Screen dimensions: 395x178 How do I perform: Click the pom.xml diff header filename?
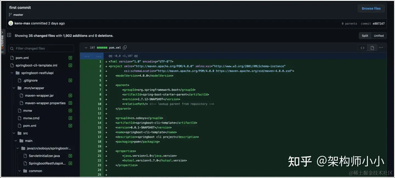point(115,48)
